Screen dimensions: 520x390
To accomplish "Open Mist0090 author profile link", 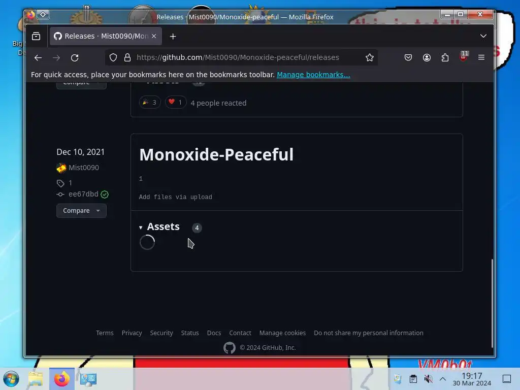I will (84, 168).
